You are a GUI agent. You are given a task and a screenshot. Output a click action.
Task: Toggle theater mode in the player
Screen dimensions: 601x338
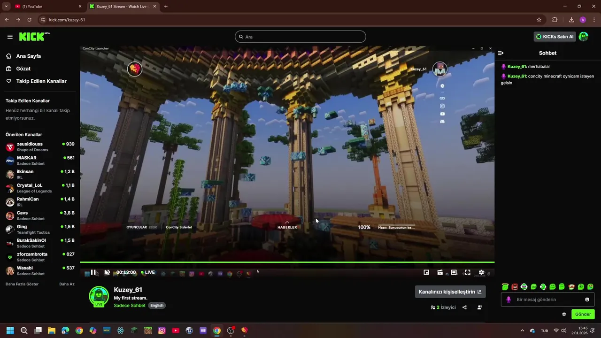[x=454, y=272]
